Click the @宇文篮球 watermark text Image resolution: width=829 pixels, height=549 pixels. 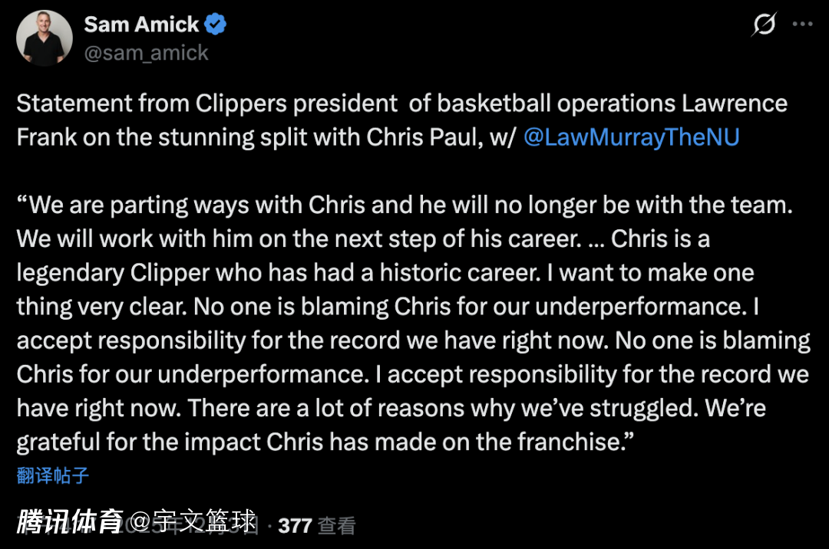click(x=192, y=522)
